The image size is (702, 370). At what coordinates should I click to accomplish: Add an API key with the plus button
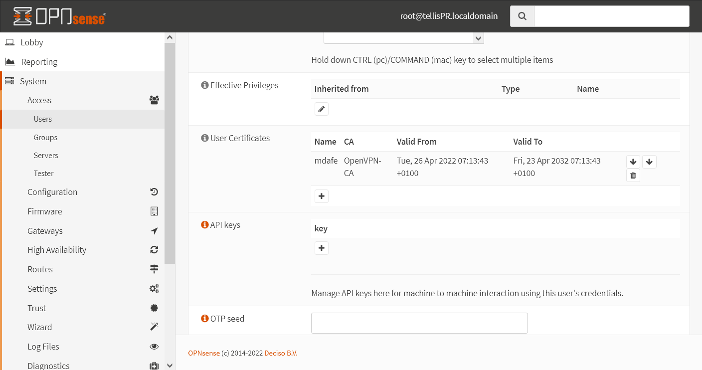[321, 247]
